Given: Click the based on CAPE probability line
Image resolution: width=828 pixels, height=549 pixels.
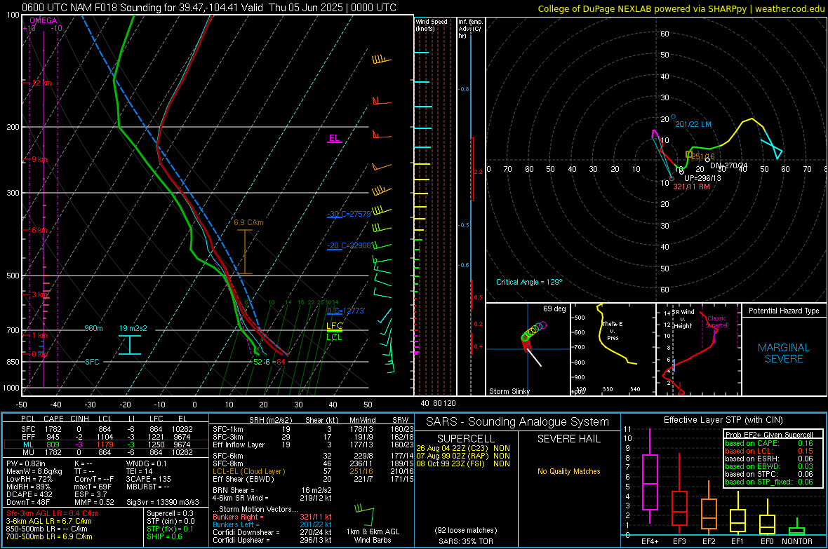Looking at the screenshot, I should point(769,443).
